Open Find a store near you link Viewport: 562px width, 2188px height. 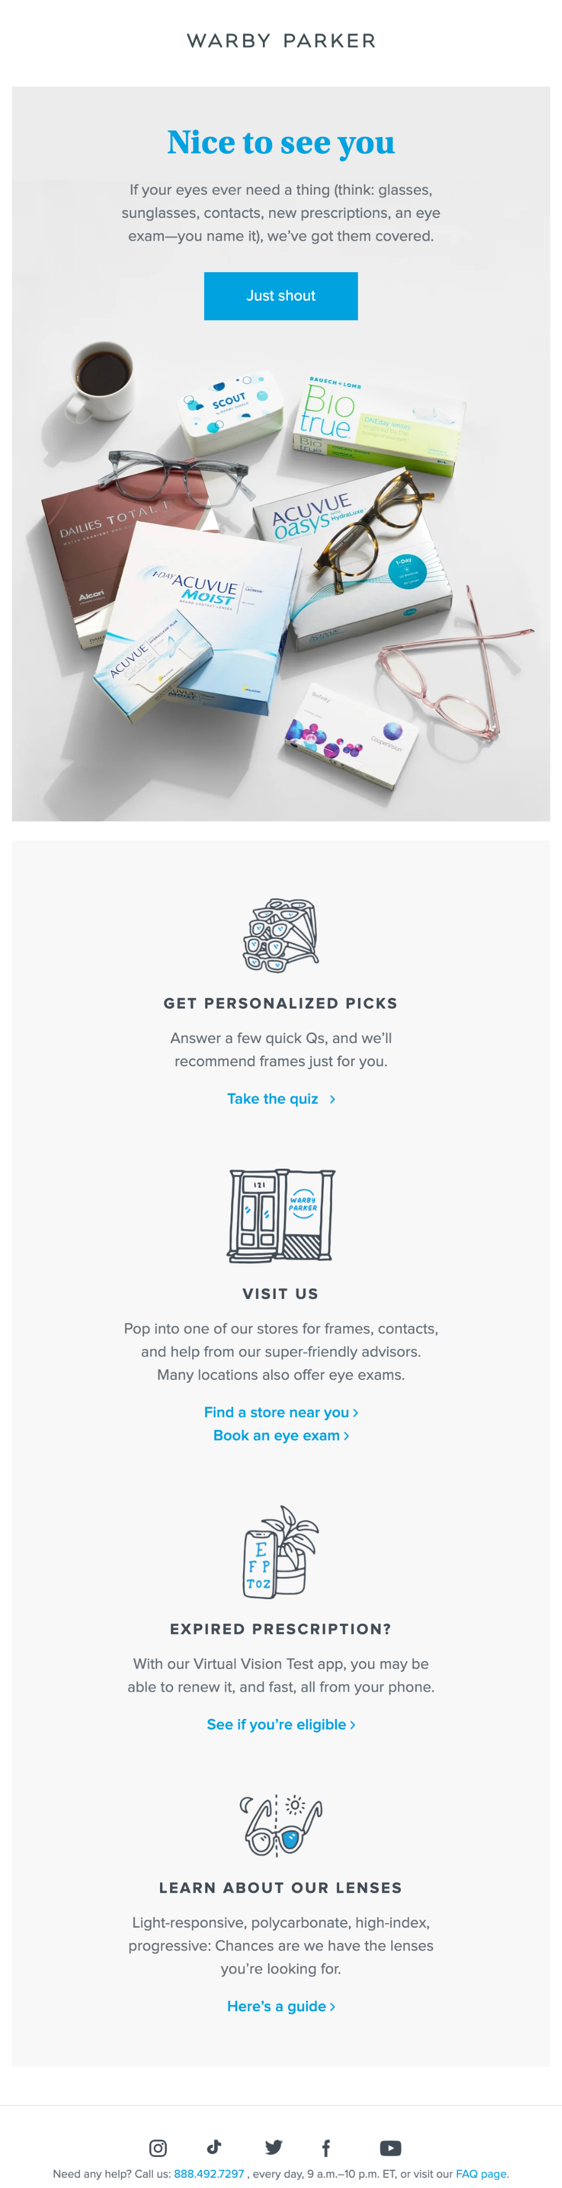281,1412
